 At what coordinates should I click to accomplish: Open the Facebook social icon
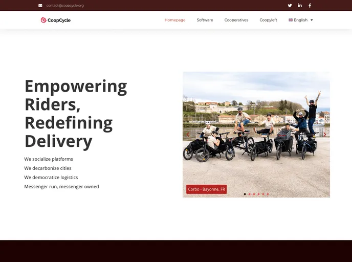[310, 6]
